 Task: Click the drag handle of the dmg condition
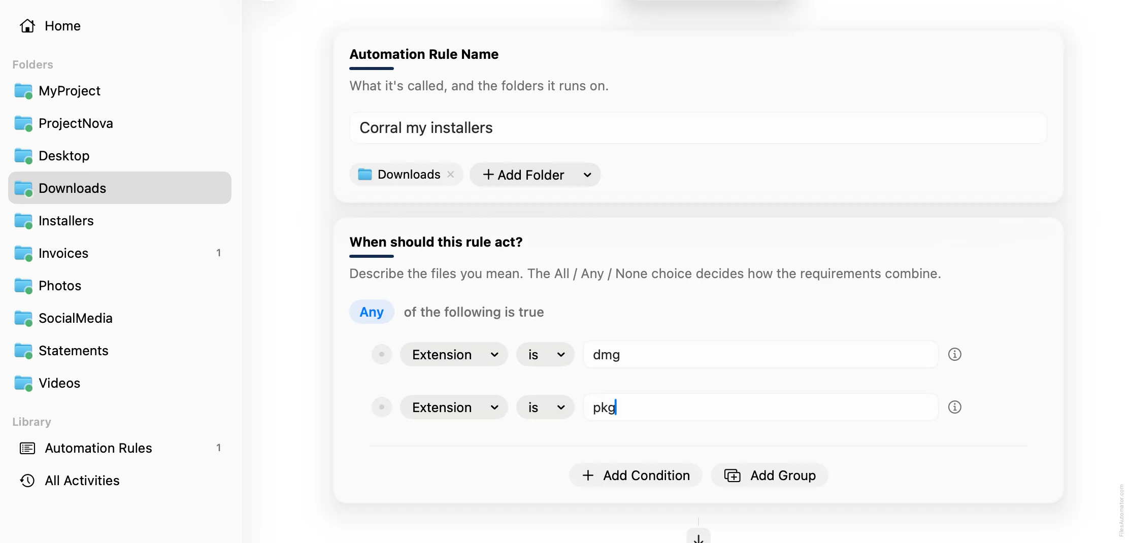tap(382, 354)
